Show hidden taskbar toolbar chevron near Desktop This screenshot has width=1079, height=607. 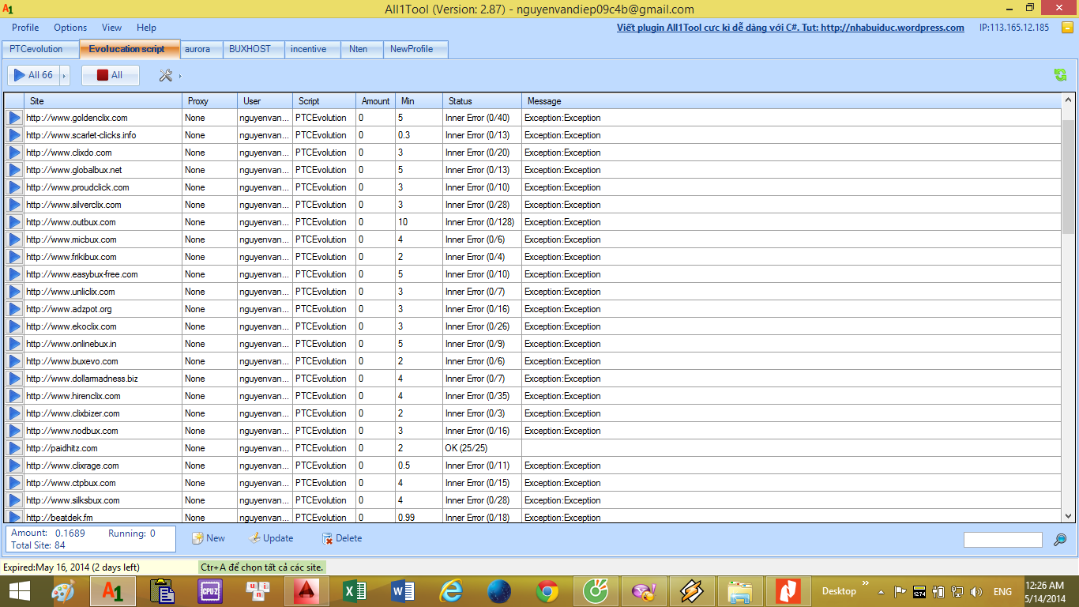[867, 584]
